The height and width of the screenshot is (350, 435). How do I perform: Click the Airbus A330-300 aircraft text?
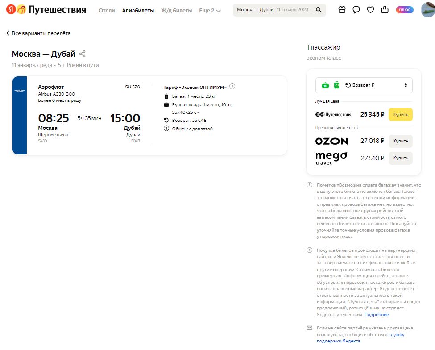(x=56, y=94)
